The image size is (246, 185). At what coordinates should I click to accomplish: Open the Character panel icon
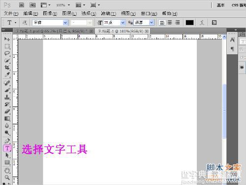[x=232, y=39]
